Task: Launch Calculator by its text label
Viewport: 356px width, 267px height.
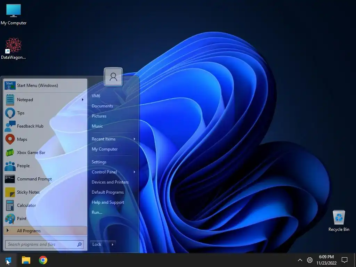Action: pos(26,205)
